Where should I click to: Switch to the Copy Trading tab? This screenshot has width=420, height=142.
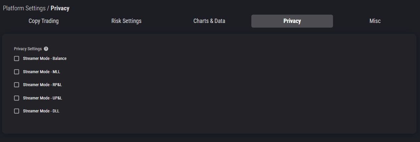click(43, 21)
